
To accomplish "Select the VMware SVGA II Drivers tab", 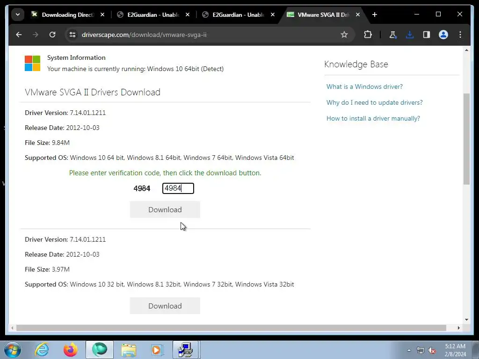I will click(319, 14).
